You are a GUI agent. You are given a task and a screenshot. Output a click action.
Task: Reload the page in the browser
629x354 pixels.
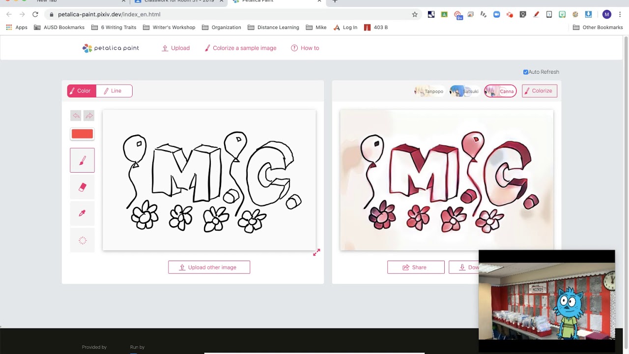[x=35, y=14]
